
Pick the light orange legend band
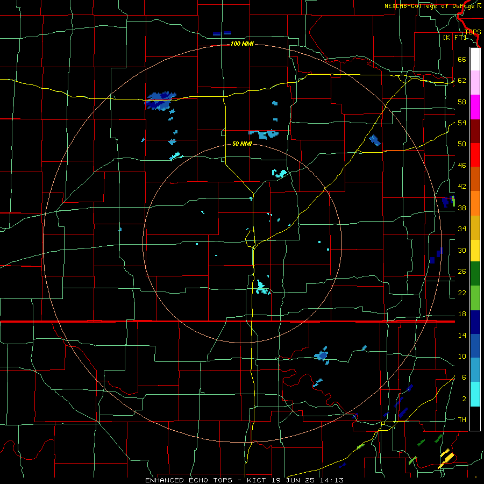click(x=475, y=203)
